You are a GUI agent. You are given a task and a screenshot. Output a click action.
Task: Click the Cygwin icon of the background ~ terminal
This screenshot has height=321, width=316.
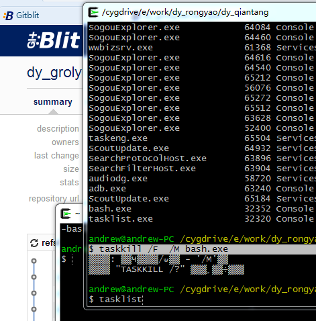[66, 214]
